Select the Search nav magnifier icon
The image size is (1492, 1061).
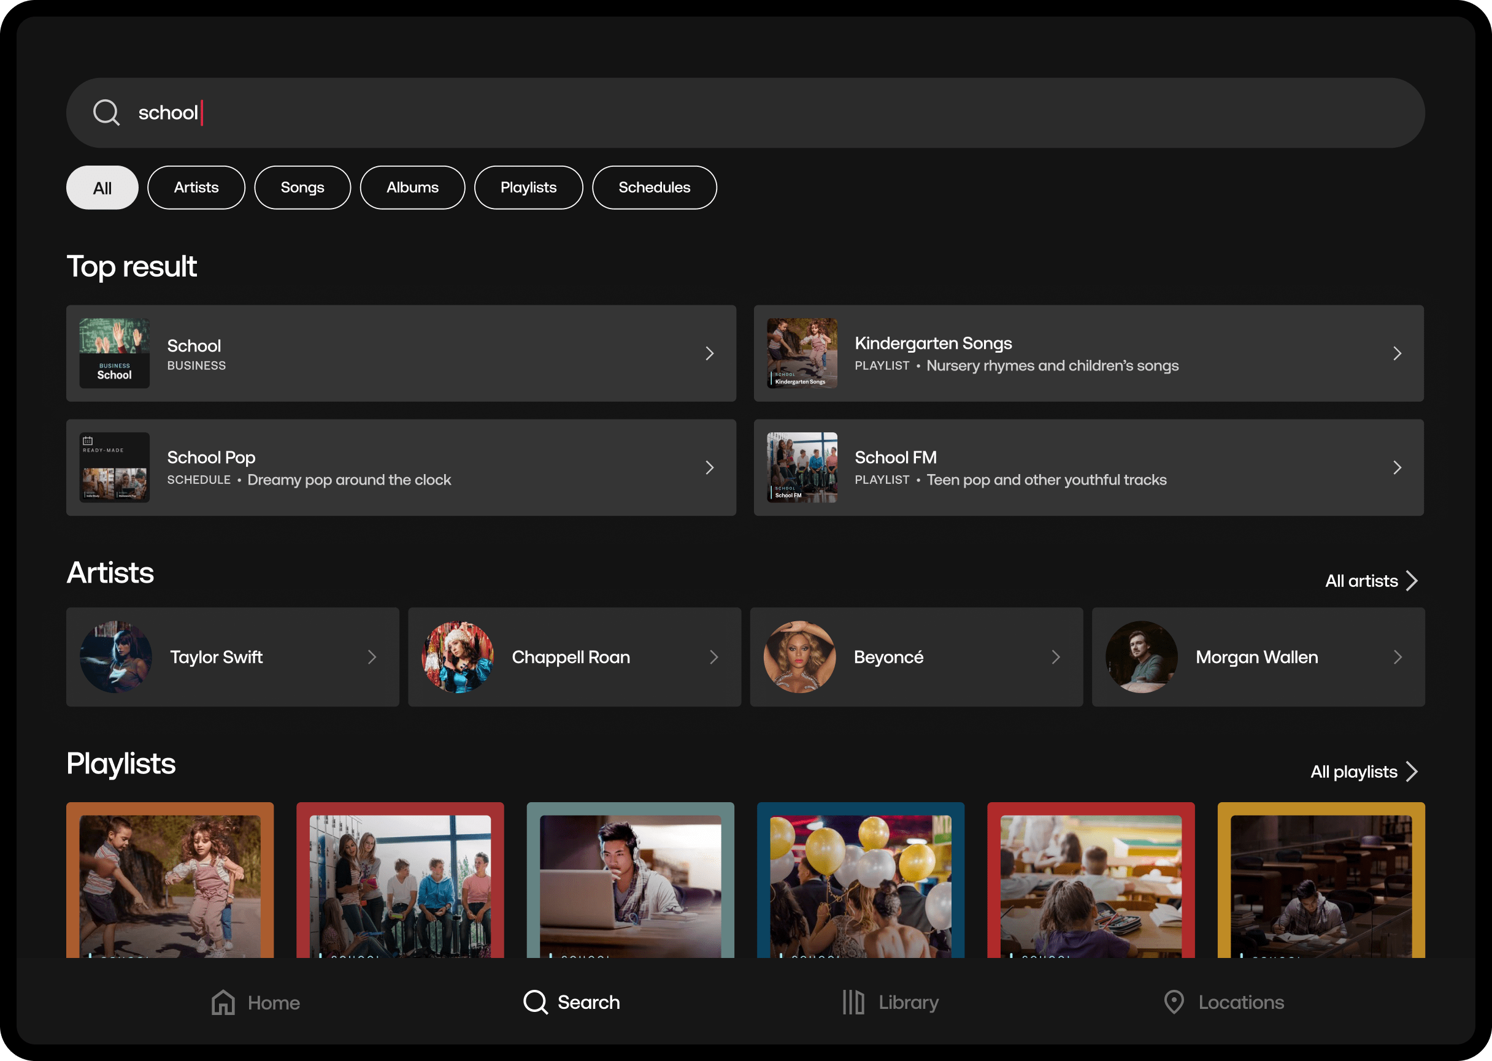(x=535, y=1002)
